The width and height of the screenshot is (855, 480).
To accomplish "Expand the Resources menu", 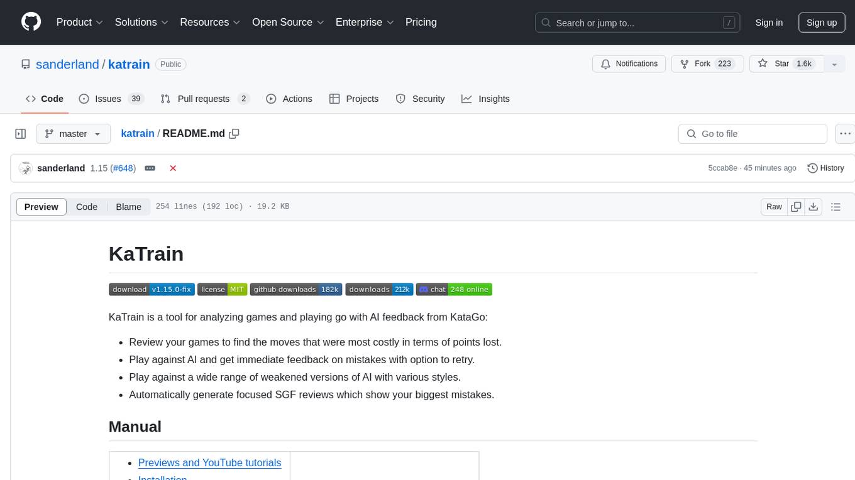I will 211,22.
